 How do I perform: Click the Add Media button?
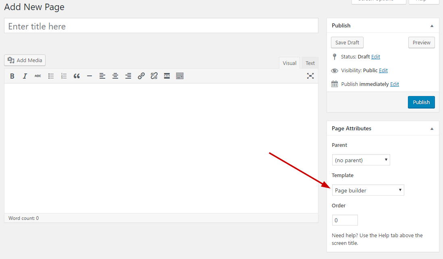pyautogui.click(x=25, y=60)
